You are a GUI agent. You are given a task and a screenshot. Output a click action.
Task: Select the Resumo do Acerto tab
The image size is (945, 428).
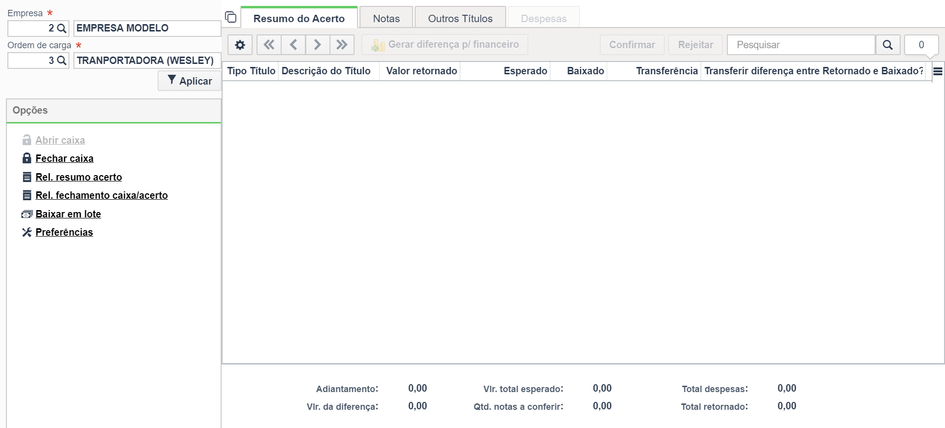(299, 18)
